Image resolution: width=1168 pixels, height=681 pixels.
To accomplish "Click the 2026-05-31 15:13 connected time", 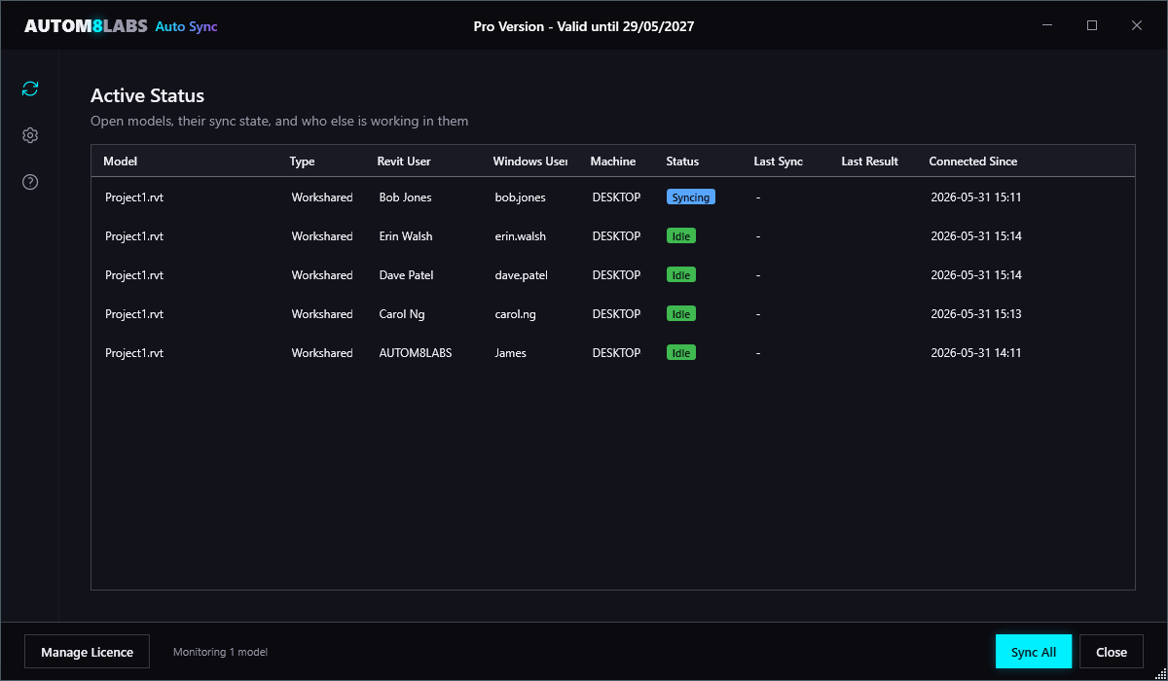I will point(976,314).
